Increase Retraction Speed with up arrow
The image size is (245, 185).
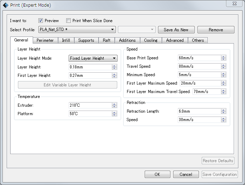224,118
